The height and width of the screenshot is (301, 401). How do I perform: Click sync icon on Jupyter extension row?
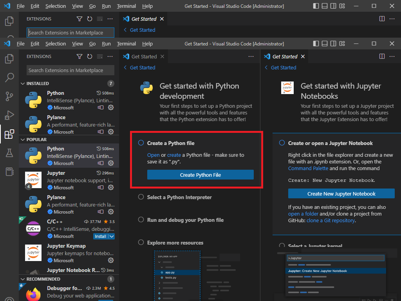(101, 187)
